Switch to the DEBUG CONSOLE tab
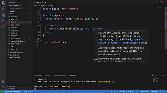The height and width of the screenshot is (93, 167). 60,75
